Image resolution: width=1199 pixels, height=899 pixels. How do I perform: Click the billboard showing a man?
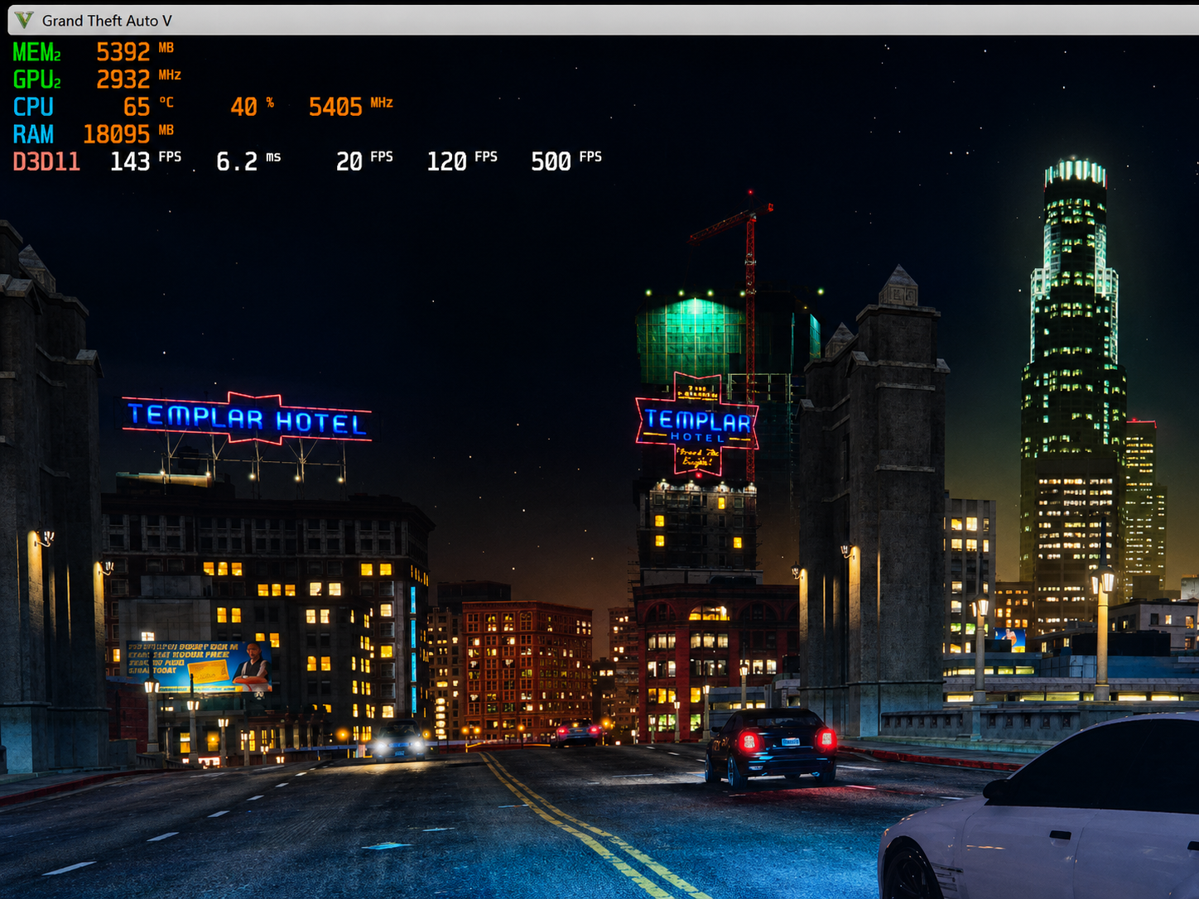point(199,667)
